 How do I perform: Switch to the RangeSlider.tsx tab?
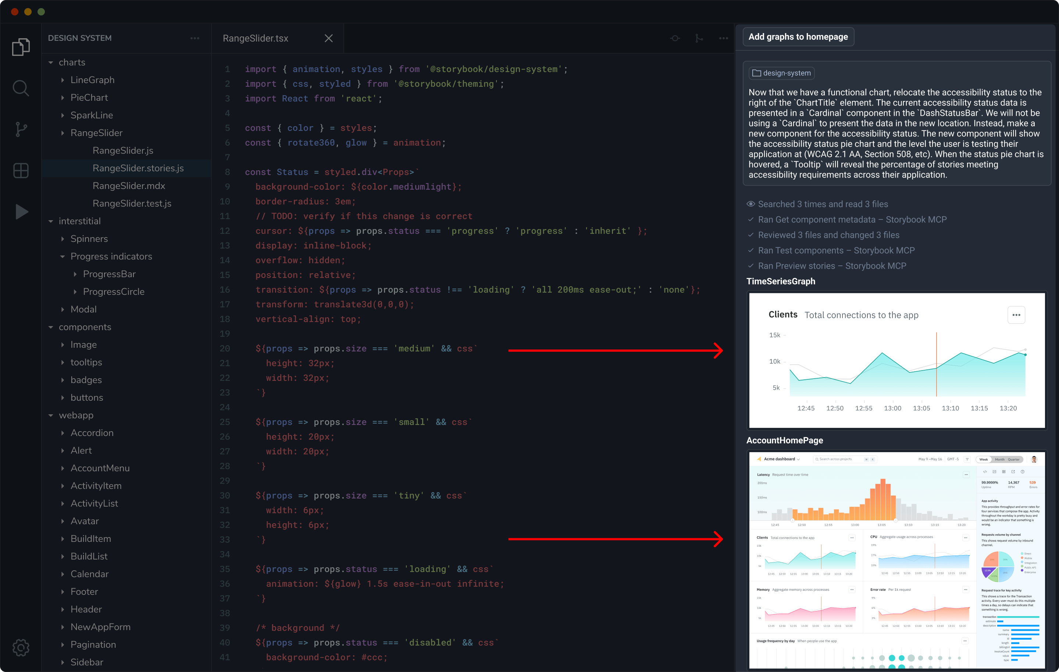coord(255,38)
